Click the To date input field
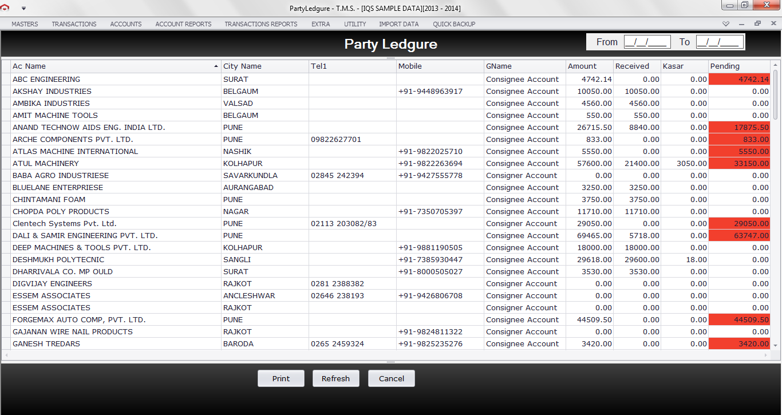This screenshot has width=782, height=415. click(720, 42)
